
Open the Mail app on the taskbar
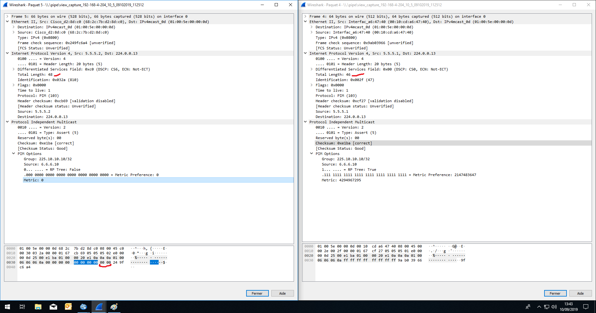53,307
